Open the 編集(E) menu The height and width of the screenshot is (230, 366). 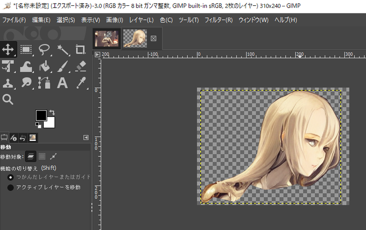(x=41, y=20)
